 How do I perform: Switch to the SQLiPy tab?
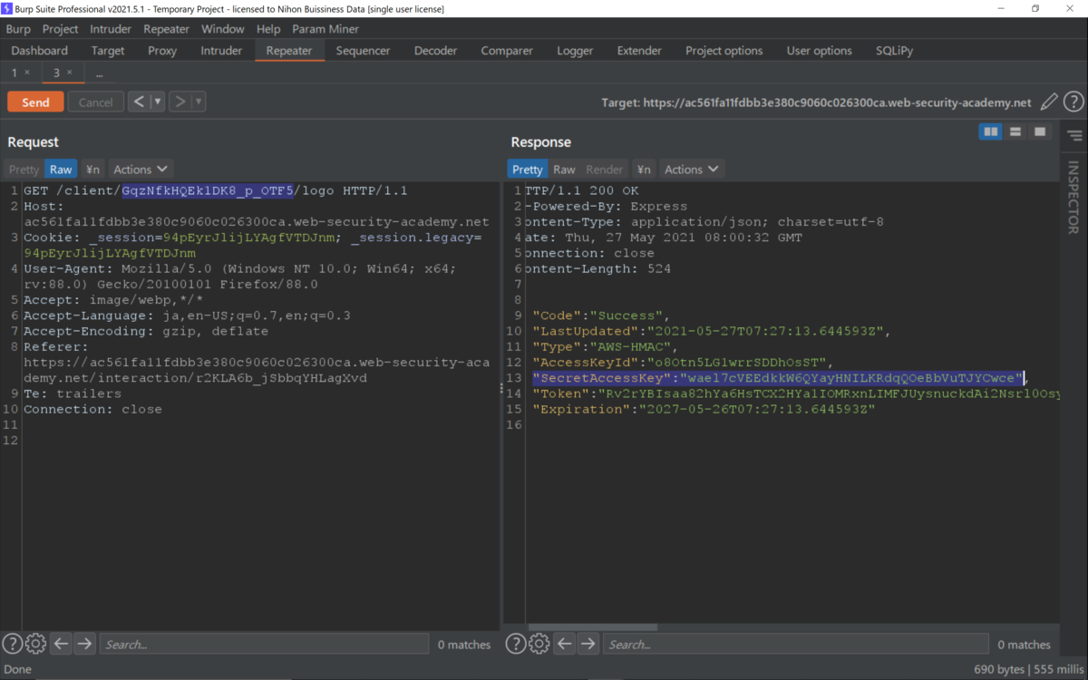[x=894, y=51]
